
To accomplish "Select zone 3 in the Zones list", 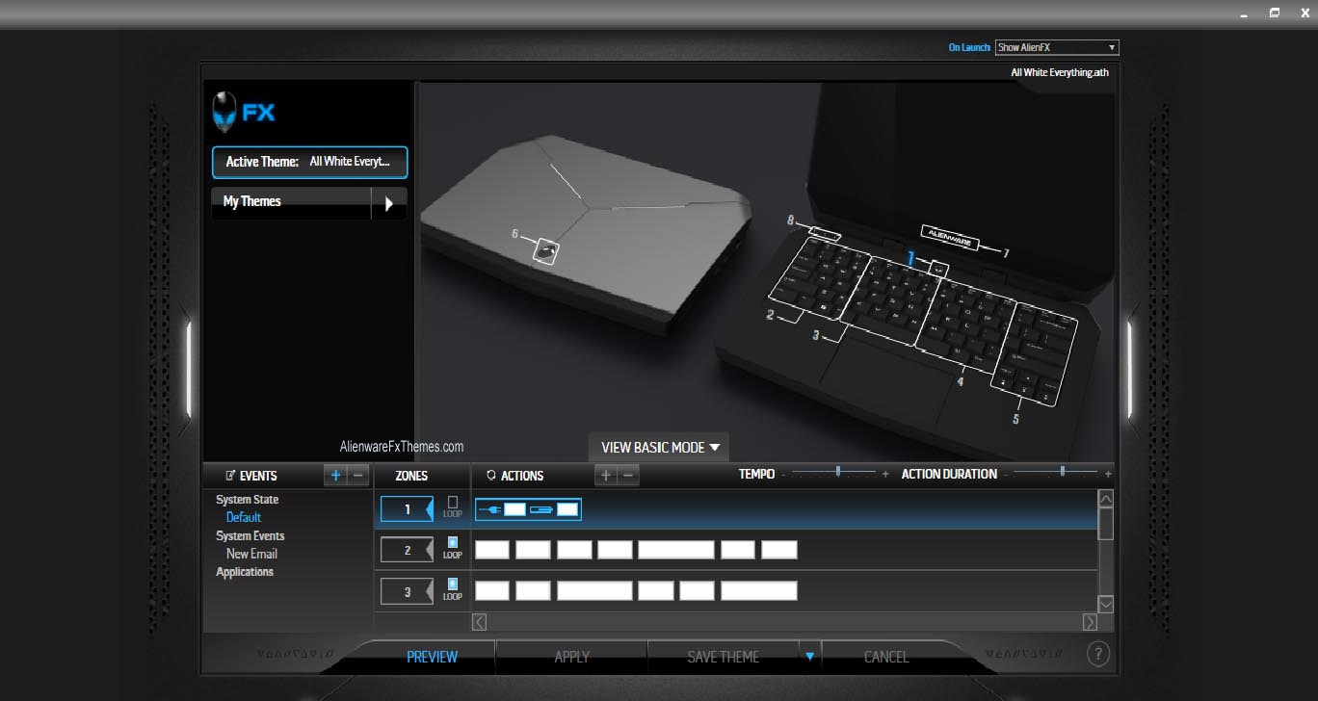I will tap(408, 591).
